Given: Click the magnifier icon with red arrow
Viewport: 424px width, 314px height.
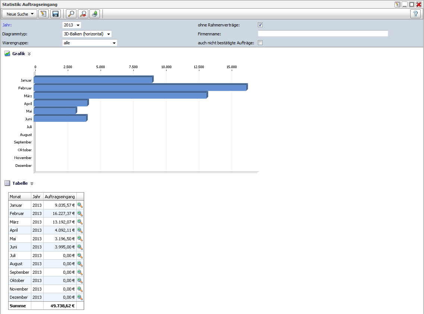Looking at the screenshot, I should (83, 14).
